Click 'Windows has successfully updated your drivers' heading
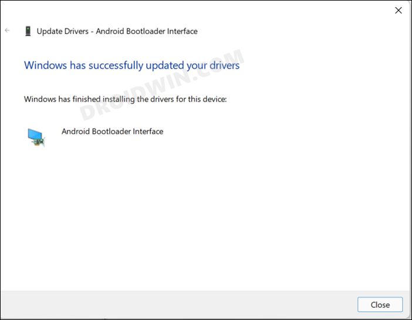The width and height of the screenshot is (412, 320). pyautogui.click(x=131, y=65)
